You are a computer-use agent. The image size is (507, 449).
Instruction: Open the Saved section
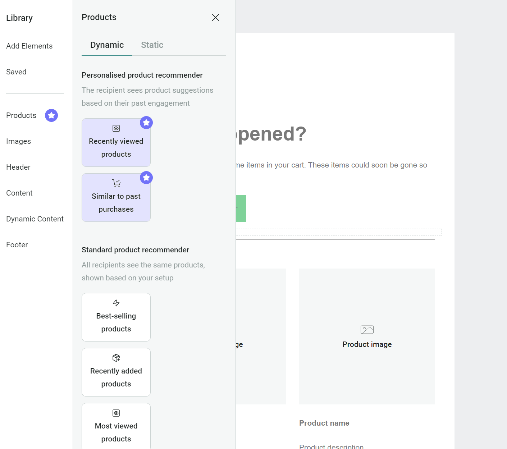pyautogui.click(x=16, y=72)
